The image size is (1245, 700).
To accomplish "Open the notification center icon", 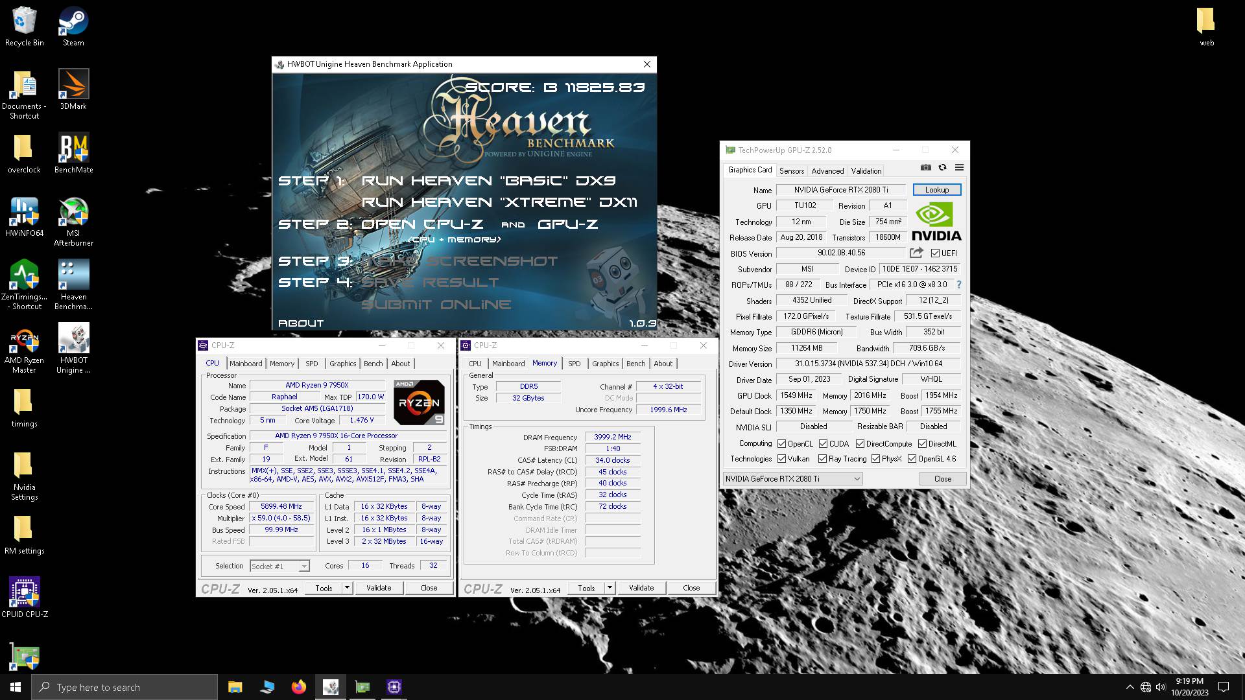I will (1224, 687).
